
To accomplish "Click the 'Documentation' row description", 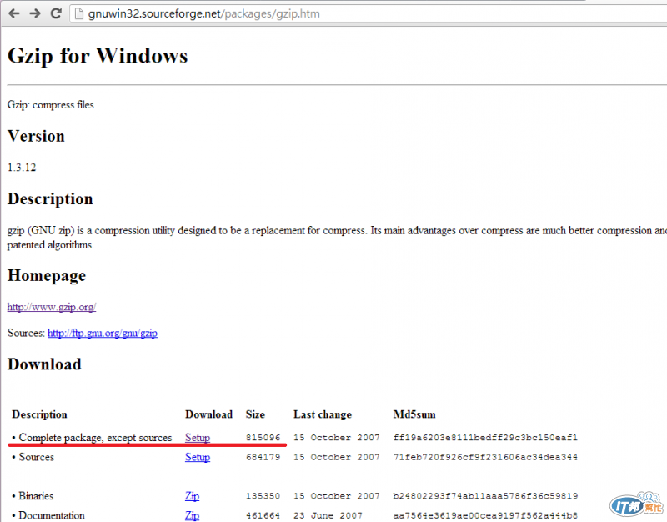I will pyautogui.click(x=52, y=515).
